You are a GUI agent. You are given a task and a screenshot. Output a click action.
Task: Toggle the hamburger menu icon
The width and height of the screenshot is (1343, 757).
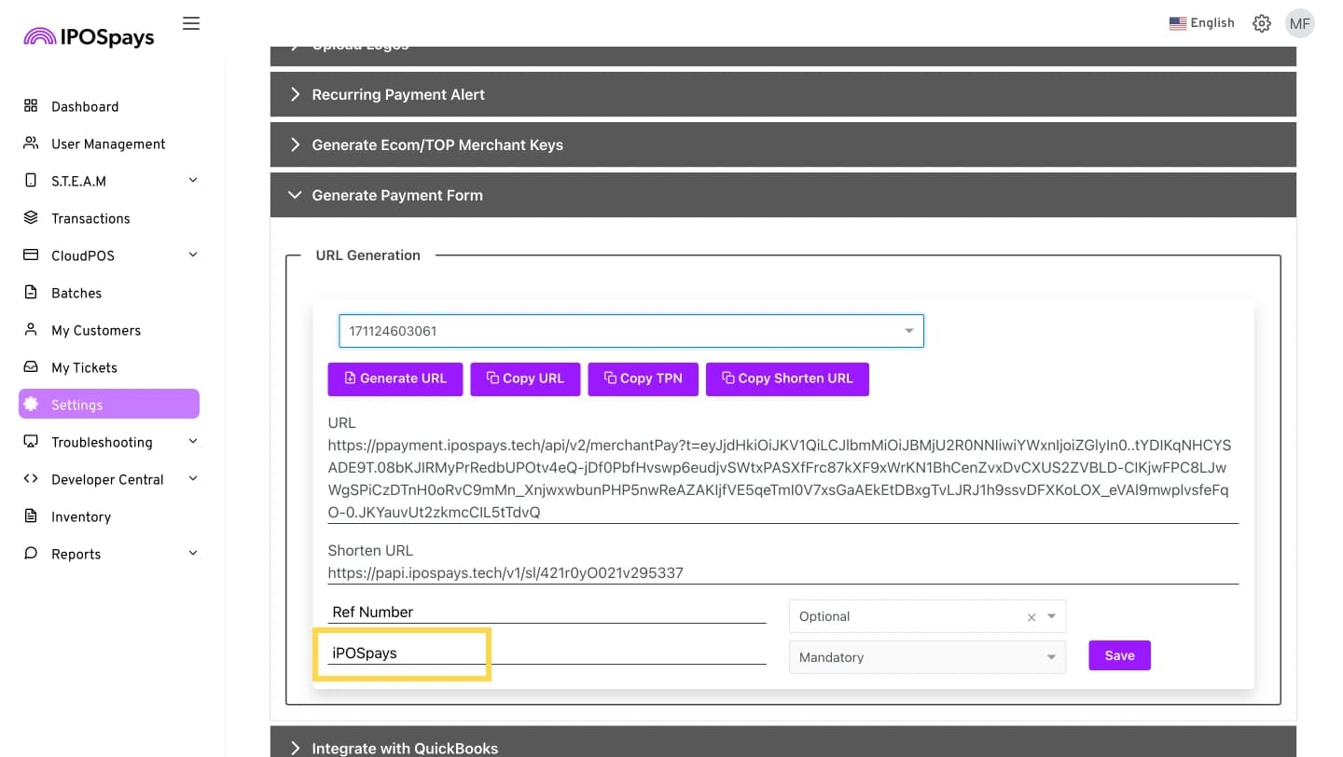[x=191, y=23]
